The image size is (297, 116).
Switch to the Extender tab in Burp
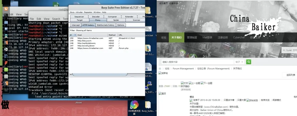click(x=129, y=17)
